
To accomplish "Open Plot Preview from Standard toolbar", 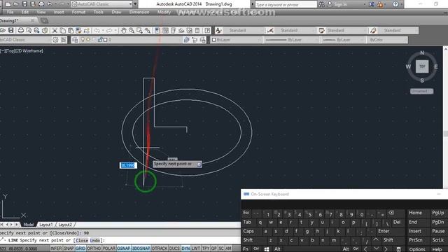I will [x=29, y=30].
